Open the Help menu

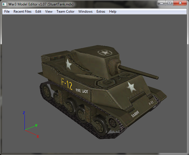(x=113, y=12)
